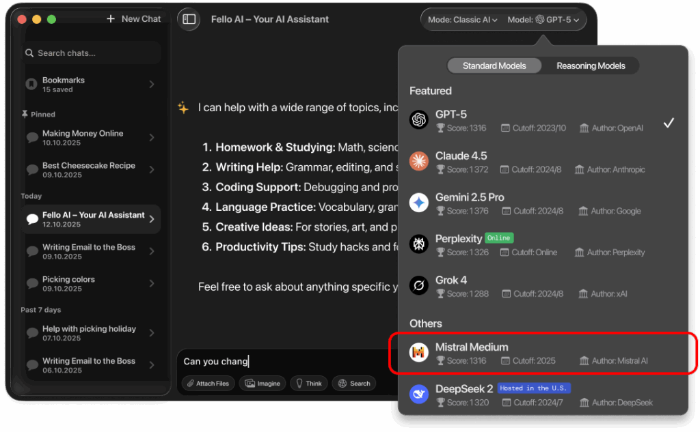Click the trophy score icon under GPT-5
The width and height of the screenshot is (700, 432).
440,128
